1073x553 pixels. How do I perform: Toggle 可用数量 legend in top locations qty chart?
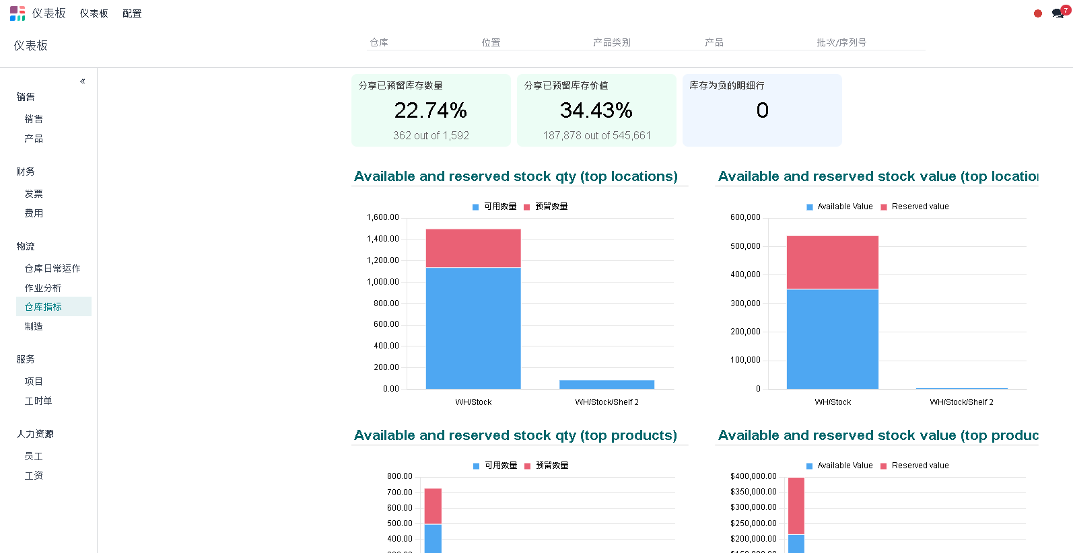(x=494, y=207)
